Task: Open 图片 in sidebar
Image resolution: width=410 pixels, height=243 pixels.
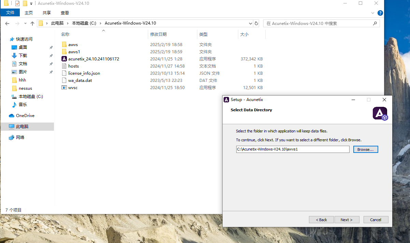Action: tap(23, 72)
